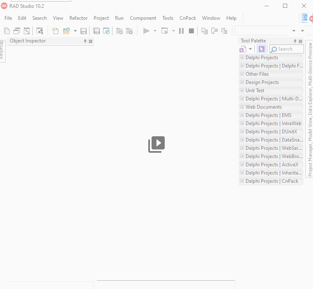Image resolution: width=313 pixels, height=289 pixels.
Task: Click the Run Until Return debug icon
Action: (224, 31)
